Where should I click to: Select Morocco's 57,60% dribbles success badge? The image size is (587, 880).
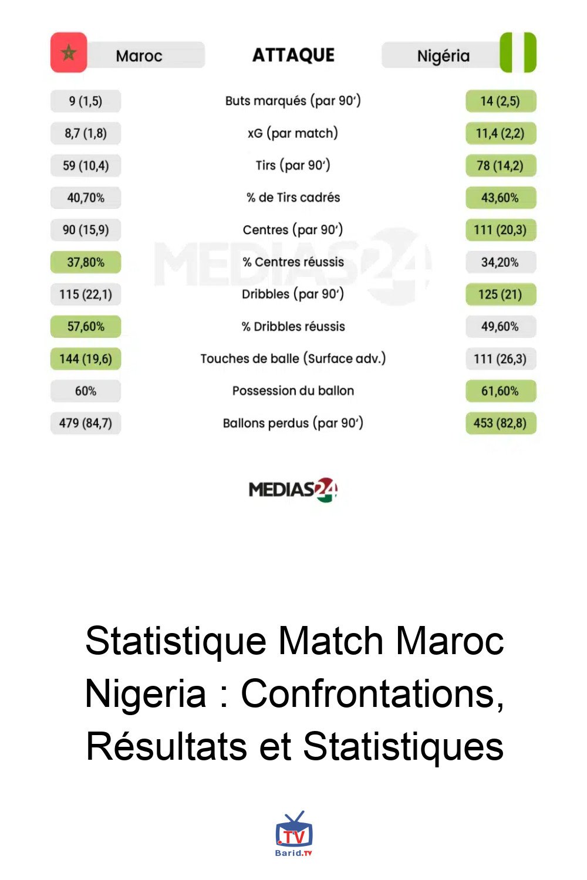tap(86, 326)
